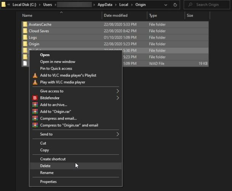
Task: Sort by Type column header
Action: pyautogui.click(x=153, y=16)
